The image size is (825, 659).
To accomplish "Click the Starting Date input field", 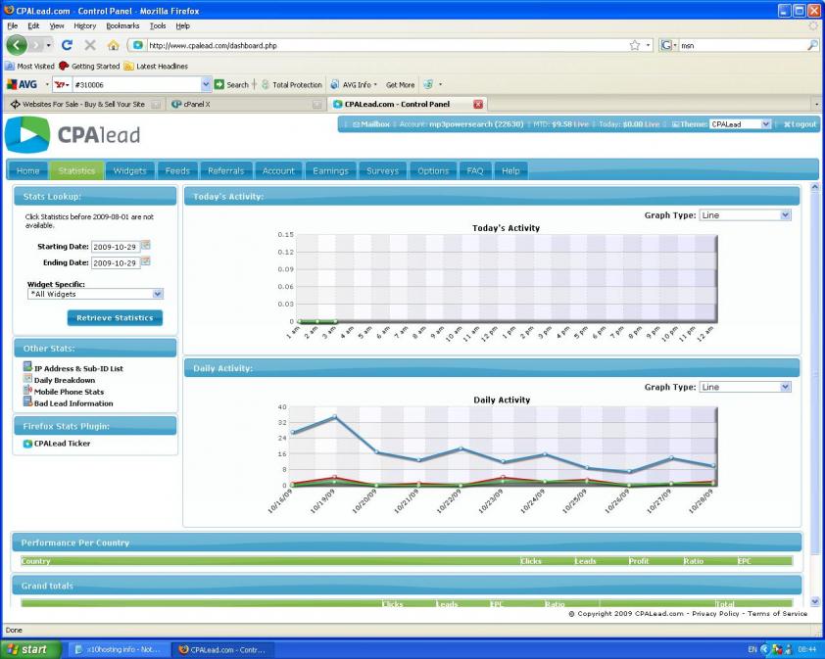I will tap(115, 247).
